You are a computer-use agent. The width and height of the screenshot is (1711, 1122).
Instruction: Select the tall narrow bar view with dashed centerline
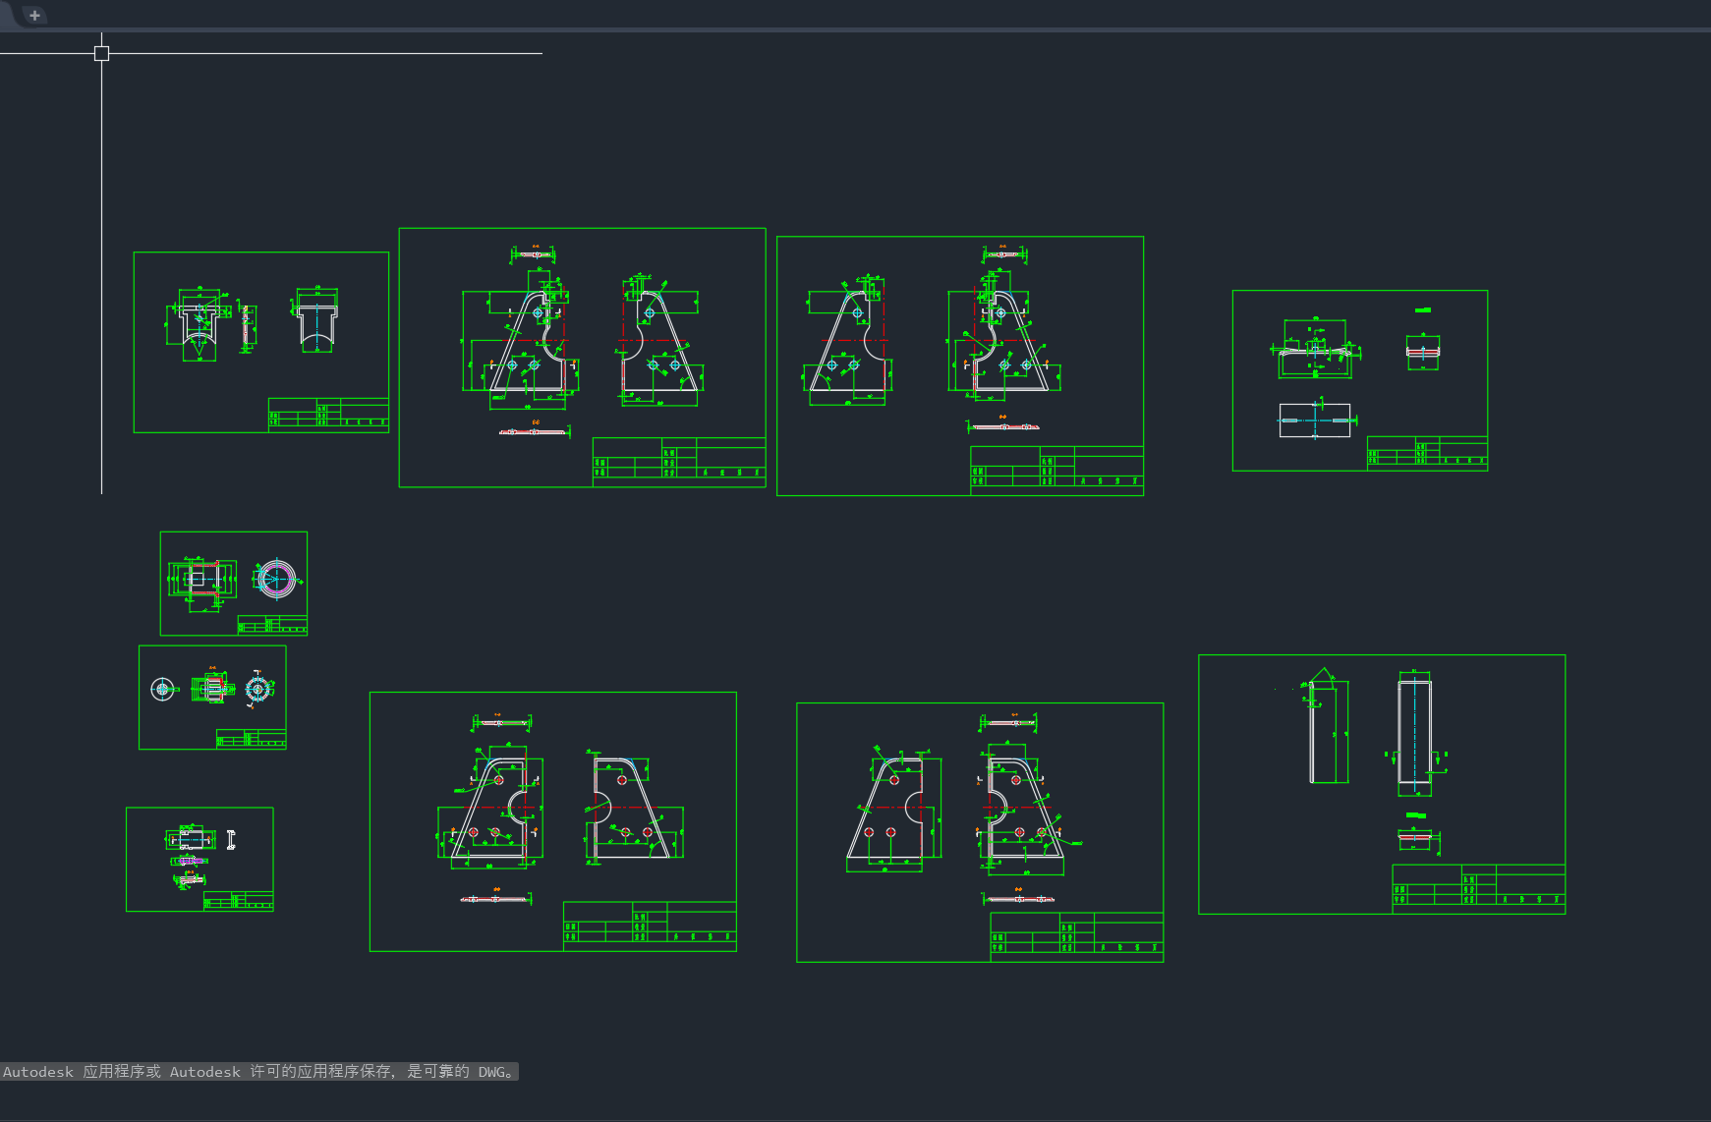[x=1414, y=734]
